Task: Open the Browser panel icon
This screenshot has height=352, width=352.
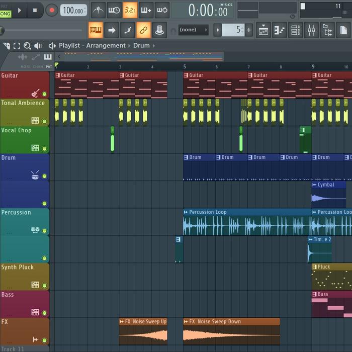Action: pyautogui.click(x=327, y=30)
